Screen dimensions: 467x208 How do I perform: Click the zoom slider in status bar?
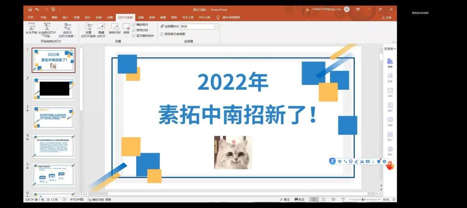coord(363,200)
